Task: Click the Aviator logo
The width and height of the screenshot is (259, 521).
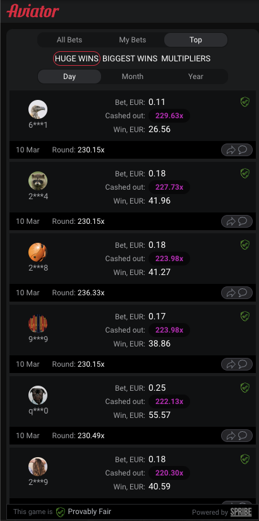Action: tap(33, 11)
